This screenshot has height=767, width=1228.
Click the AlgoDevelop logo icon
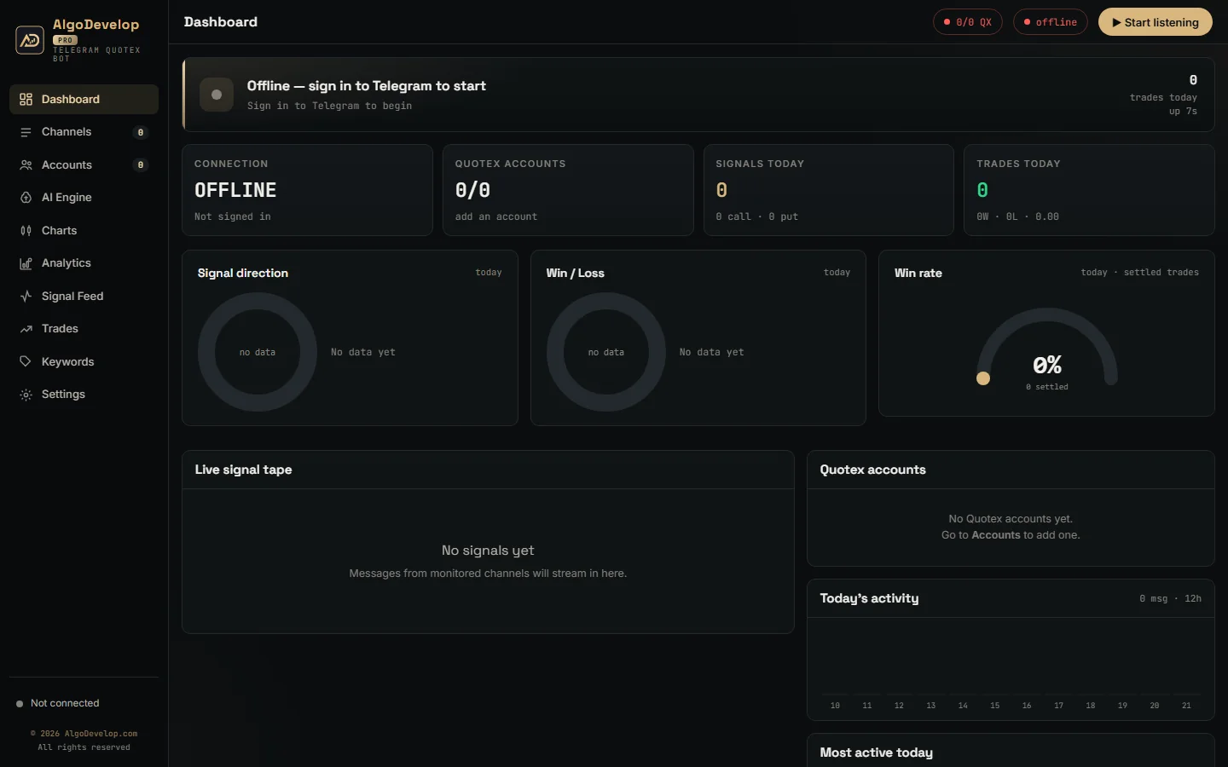[30, 39]
